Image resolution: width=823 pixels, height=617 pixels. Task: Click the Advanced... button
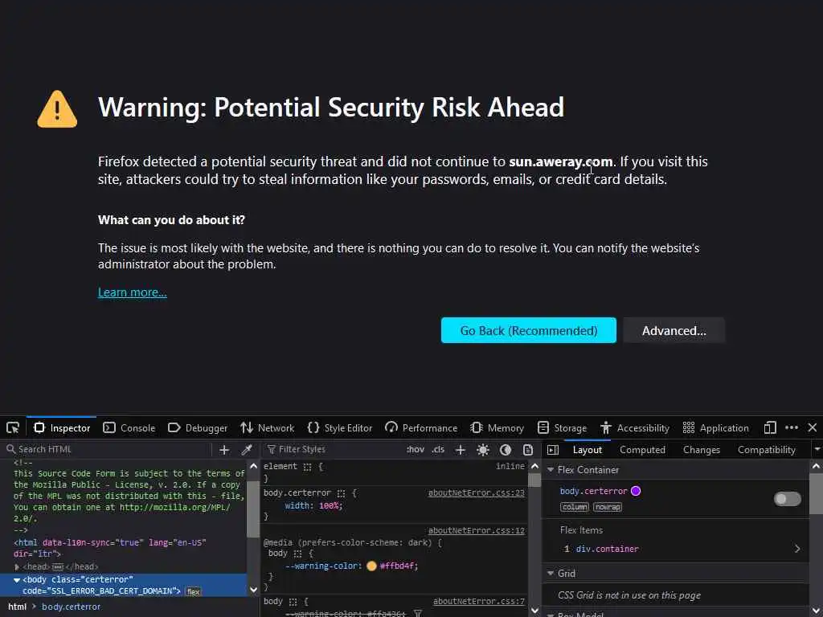(674, 330)
